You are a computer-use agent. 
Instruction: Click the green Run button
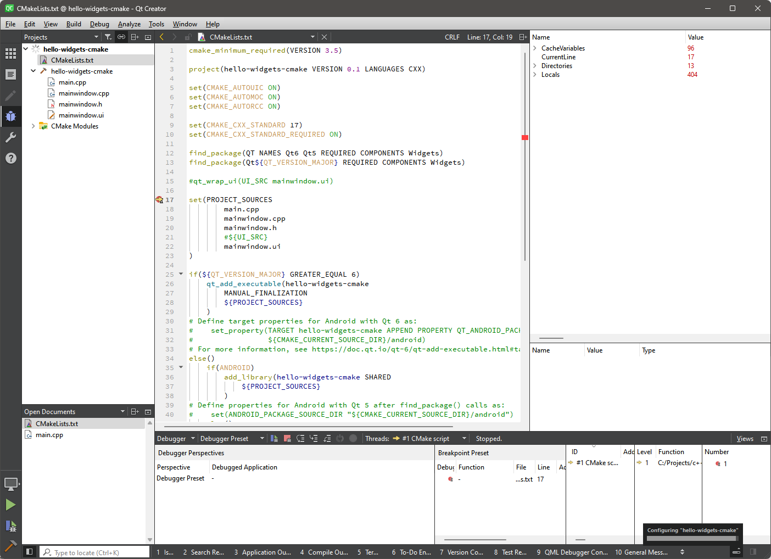pyautogui.click(x=10, y=505)
